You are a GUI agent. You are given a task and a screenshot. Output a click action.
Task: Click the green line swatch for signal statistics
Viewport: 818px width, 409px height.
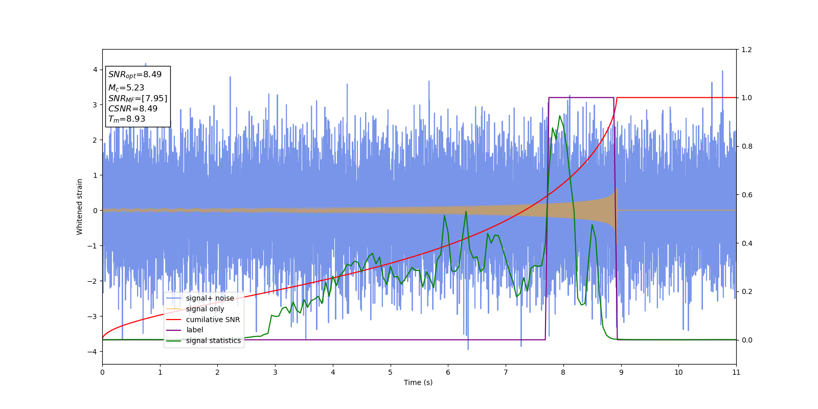tap(174, 340)
